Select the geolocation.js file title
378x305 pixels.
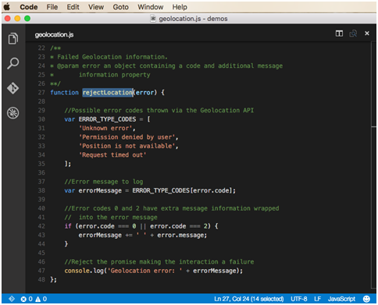pyautogui.click(x=54, y=34)
